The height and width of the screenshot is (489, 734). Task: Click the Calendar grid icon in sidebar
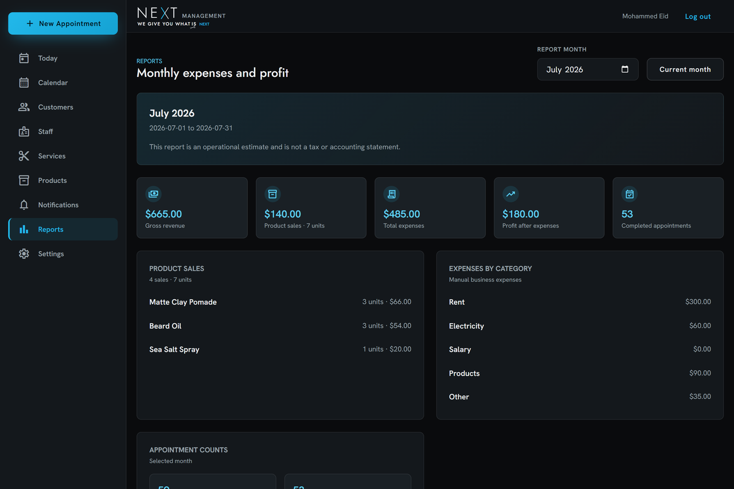24,83
